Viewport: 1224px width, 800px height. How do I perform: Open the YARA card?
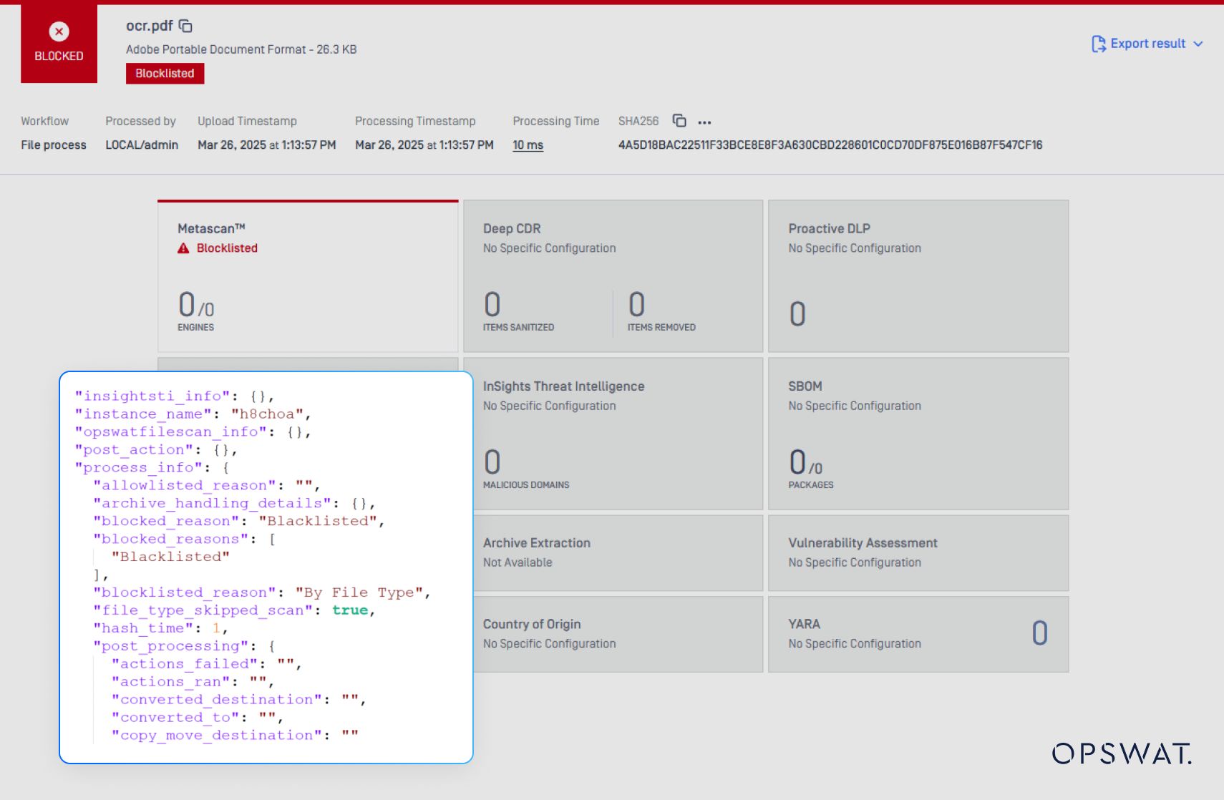tap(918, 634)
